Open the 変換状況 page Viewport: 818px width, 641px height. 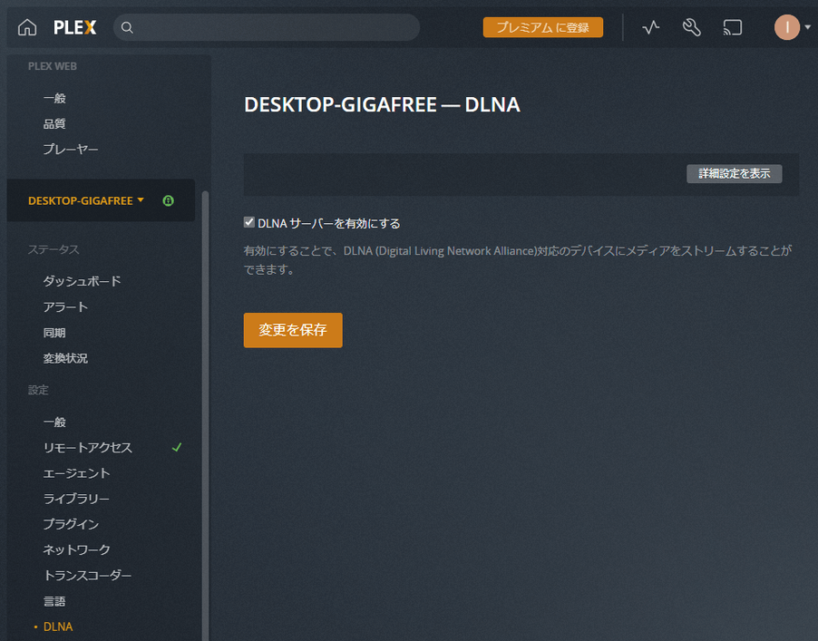click(x=65, y=358)
